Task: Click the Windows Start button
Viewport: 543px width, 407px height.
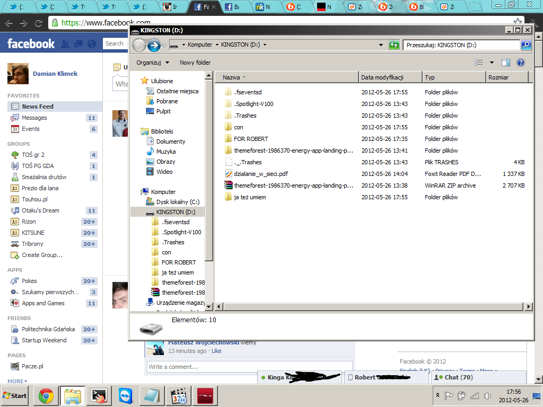Action: [x=15, y=396]
